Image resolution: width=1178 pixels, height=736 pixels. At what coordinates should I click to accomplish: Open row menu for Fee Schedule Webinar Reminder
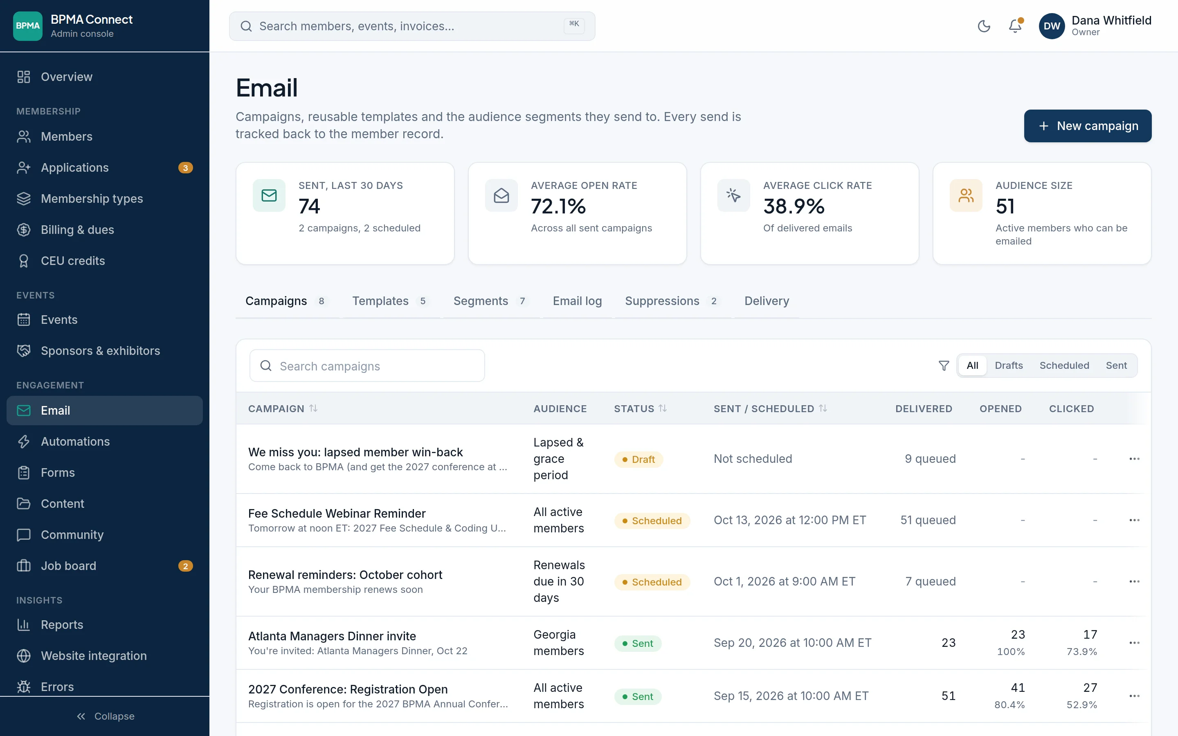tap(1134, 521)
